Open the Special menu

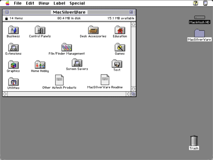click(77, 3)
